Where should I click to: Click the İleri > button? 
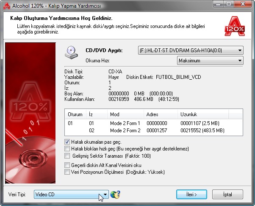pyautogui.click(x=191, y=195)
